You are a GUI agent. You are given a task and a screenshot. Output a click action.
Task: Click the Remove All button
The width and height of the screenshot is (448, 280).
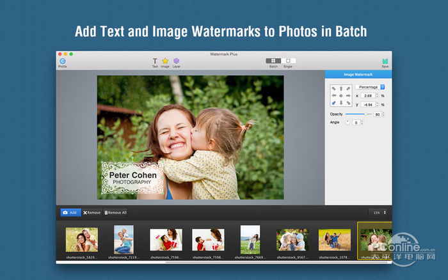(x=115, y=212)
